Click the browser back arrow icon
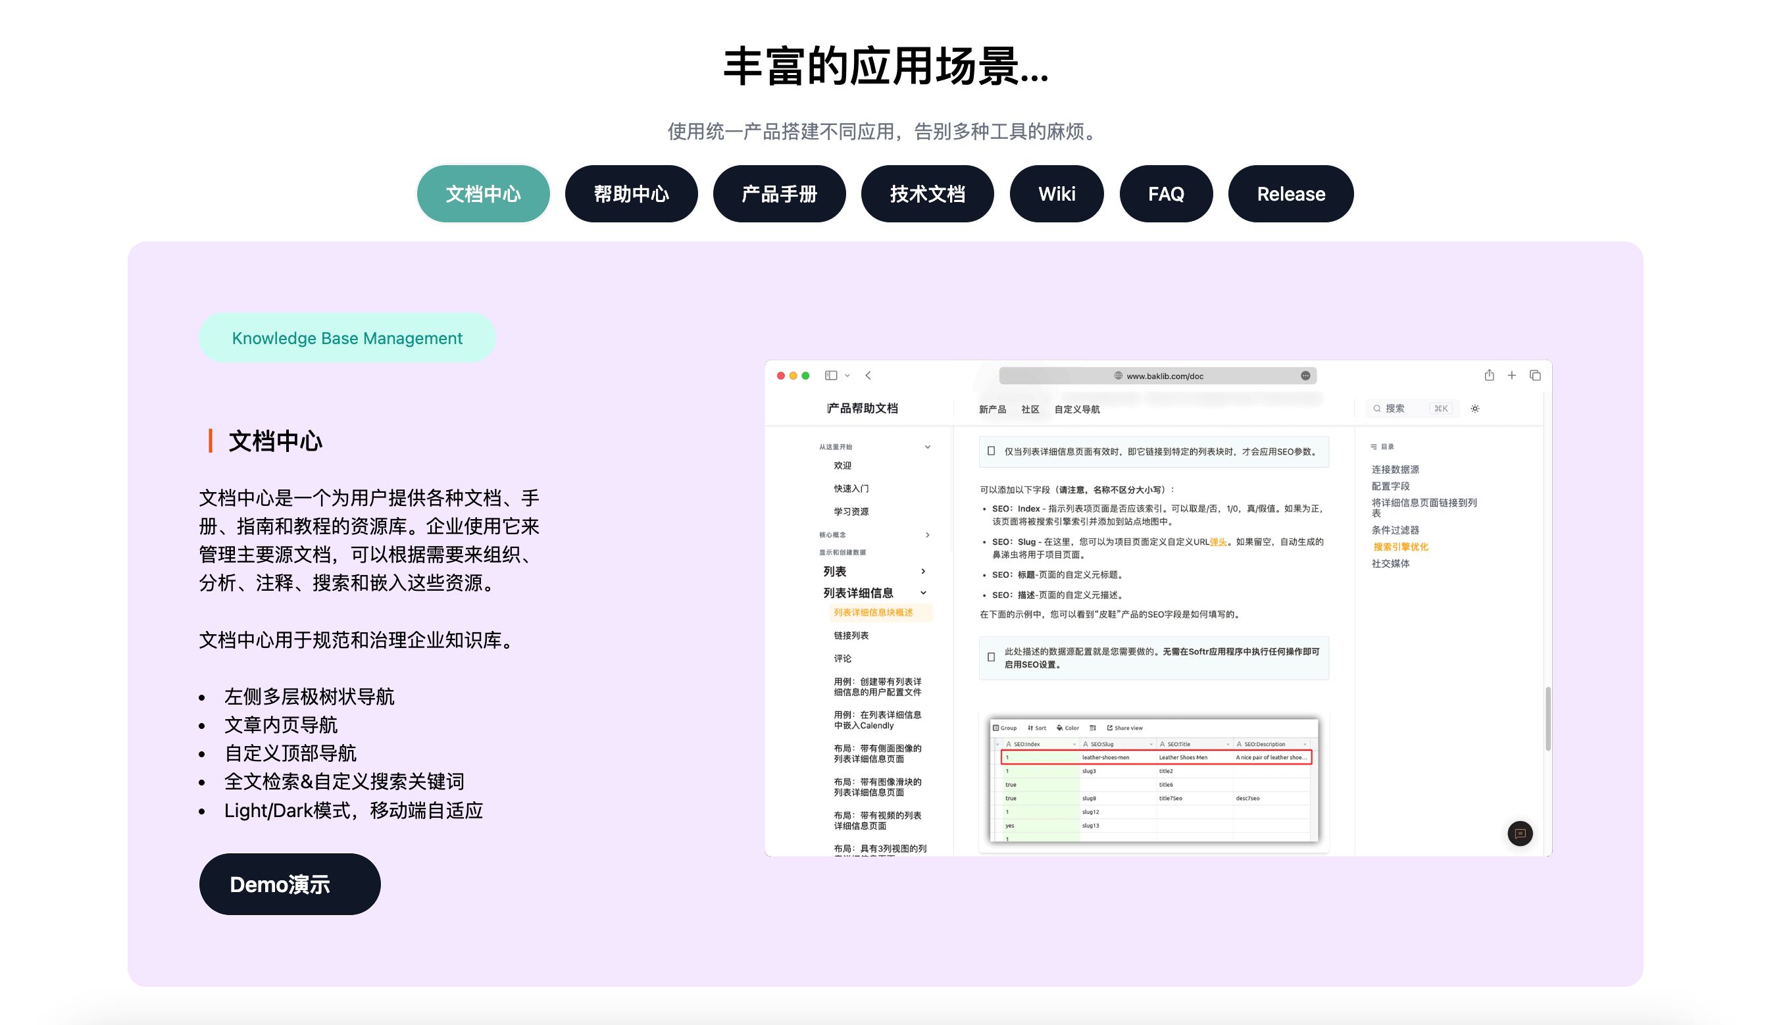This screenshot has width=1787, height=1025. pyautogui.click(x=868, y=376)
